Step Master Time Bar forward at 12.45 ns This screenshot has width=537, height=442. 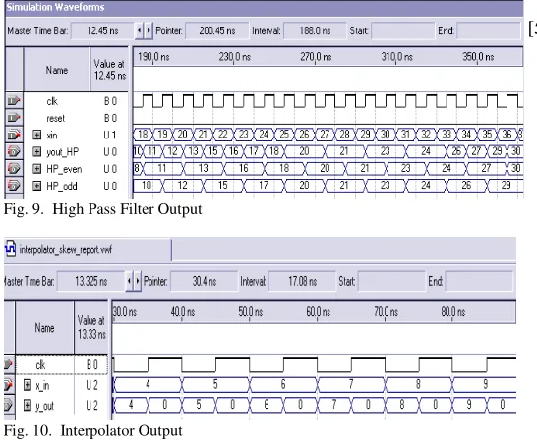click(149, 30)
